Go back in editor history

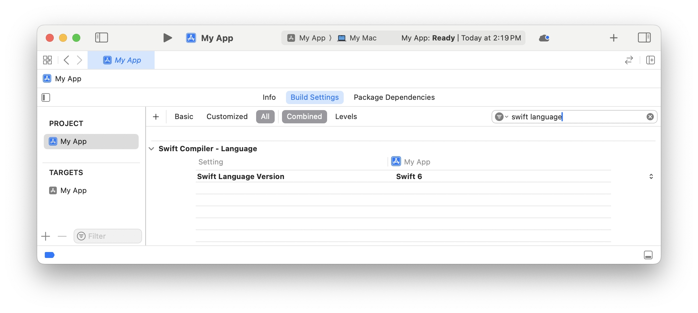point(66,60)
